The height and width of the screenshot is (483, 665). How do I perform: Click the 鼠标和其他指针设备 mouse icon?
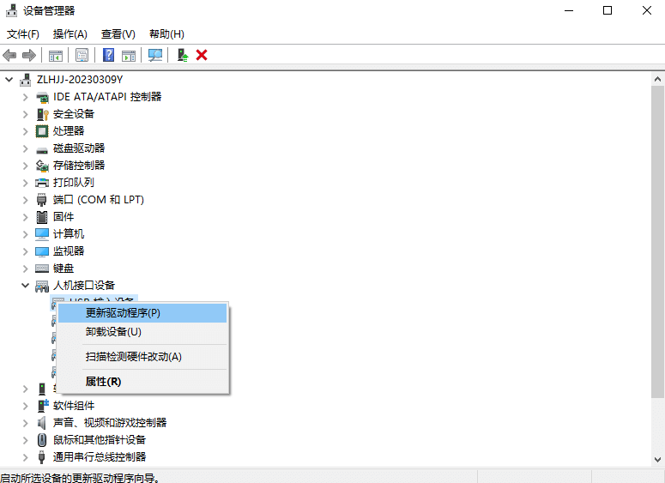pyautogui.click(x=42, y=440)
